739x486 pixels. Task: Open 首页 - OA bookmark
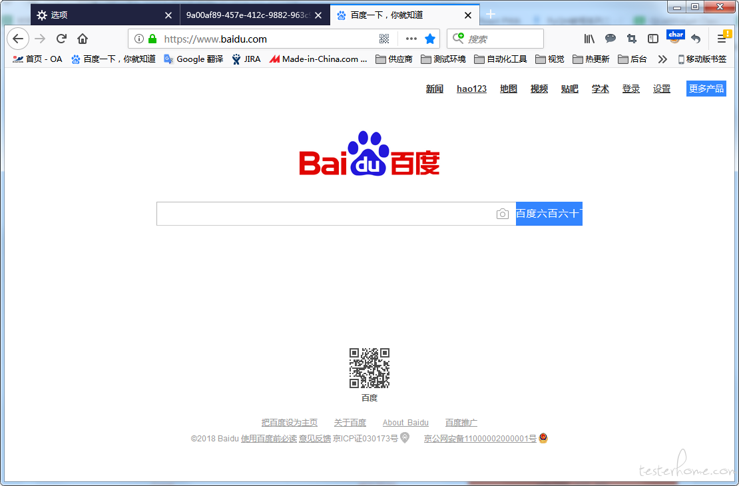[x=37, y=59]
